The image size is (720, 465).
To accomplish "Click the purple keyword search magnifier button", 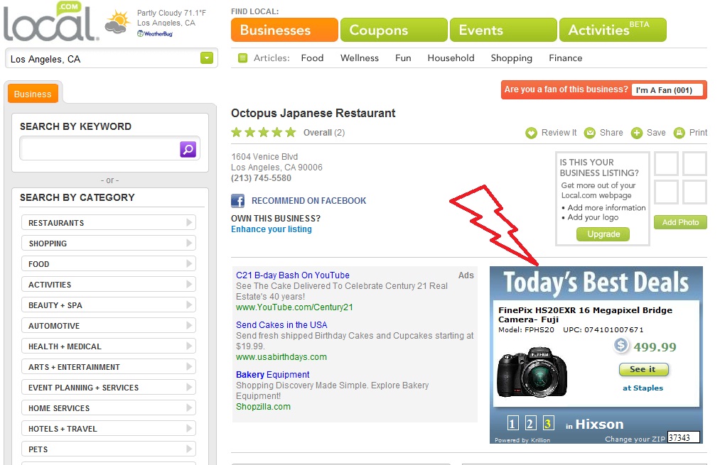I will point(188,149).
